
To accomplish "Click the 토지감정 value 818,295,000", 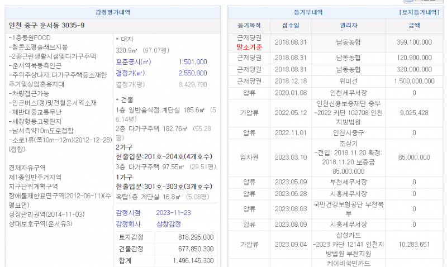I will 192,237.
